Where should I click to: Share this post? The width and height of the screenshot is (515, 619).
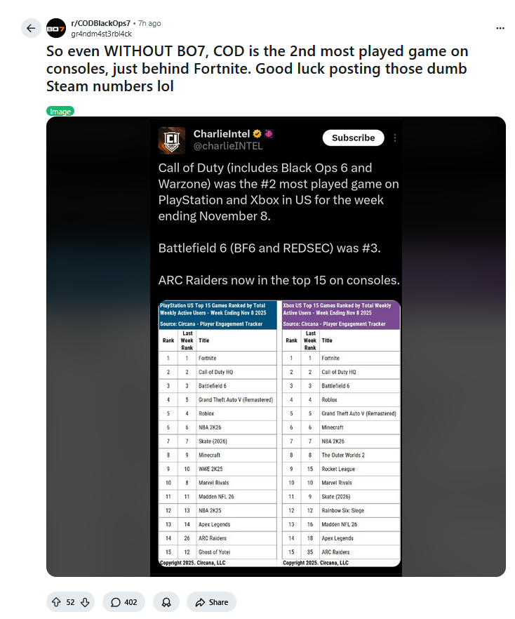211,602
